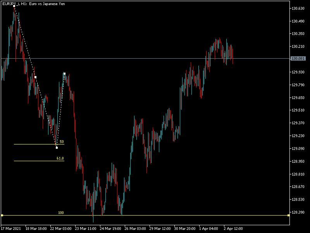Click the right endpoint handle of the 100 level line
Viewport: 310px width, 233px height.
pyautogui.click(x=288, y=215)
